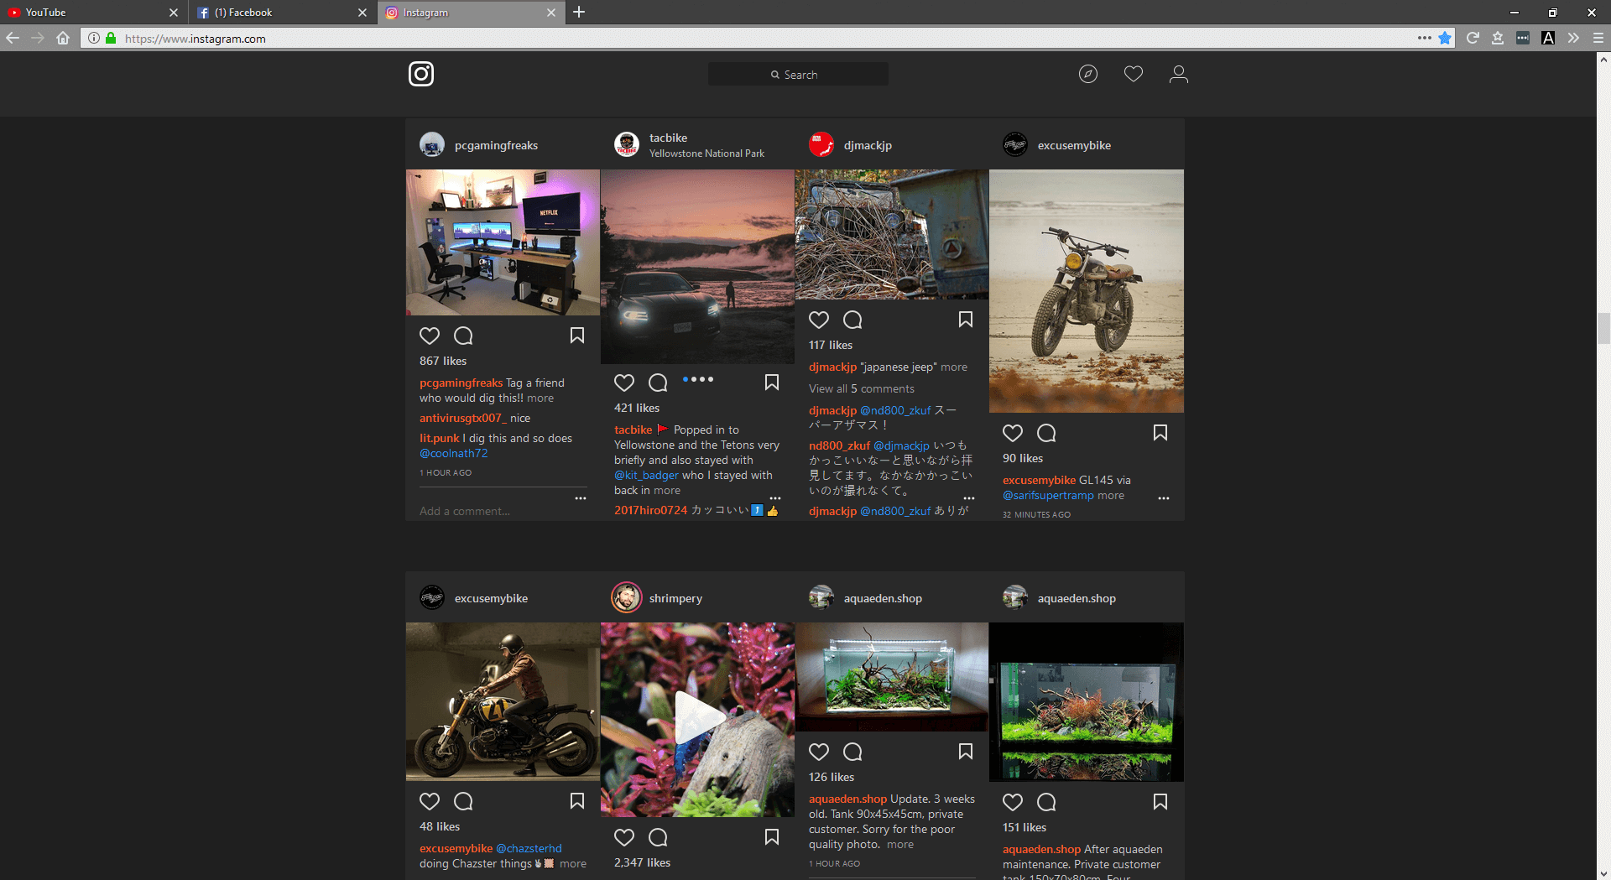This screenshot has height=880, width=1611.
Task: Like the shrimpery video post
Action: coord(624,837)
